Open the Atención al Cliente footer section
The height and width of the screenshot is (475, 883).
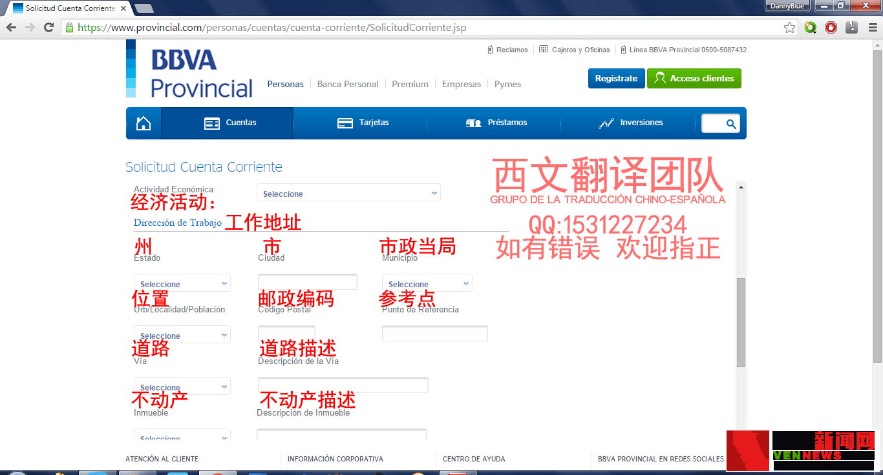162,459
